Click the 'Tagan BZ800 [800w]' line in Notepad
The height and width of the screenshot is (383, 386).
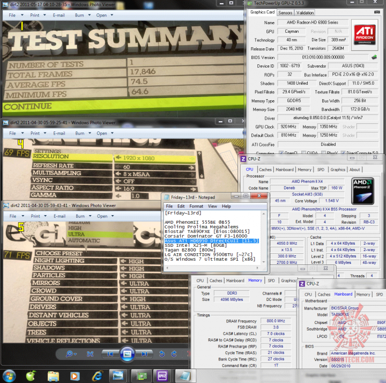(x=190, y=250)
